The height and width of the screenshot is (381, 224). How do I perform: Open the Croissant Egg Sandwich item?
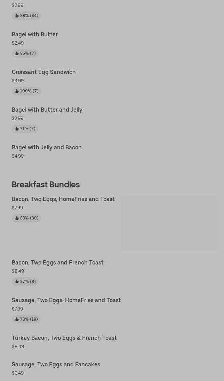44,72
